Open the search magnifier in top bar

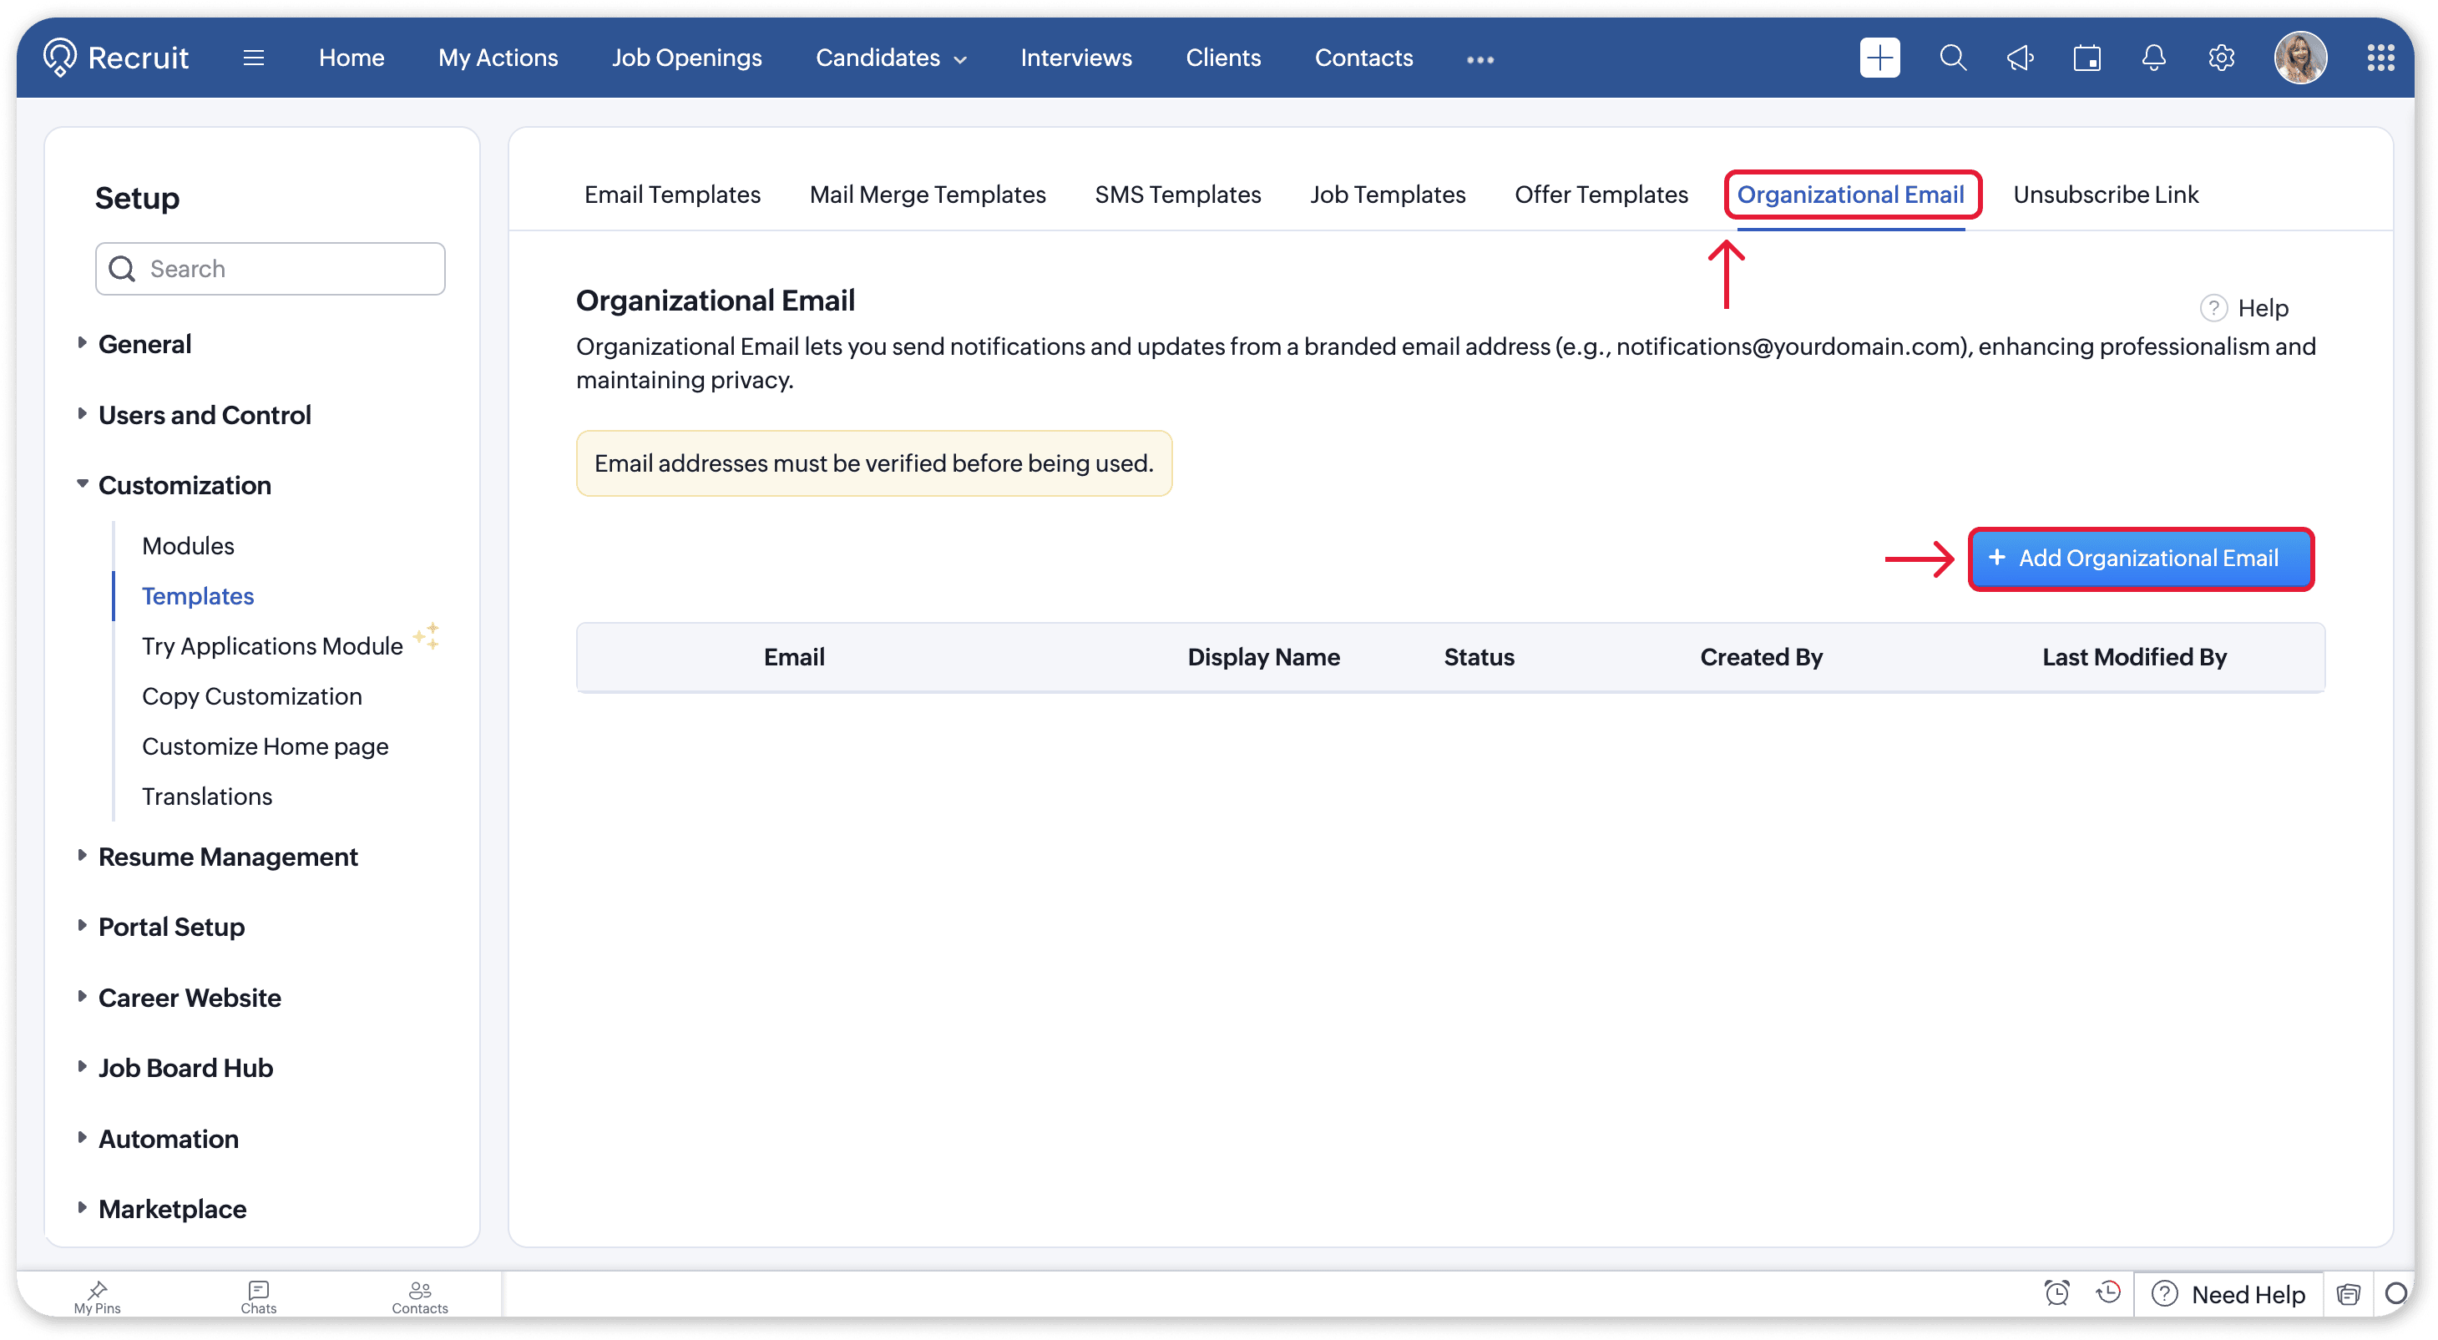(1952, 58)
